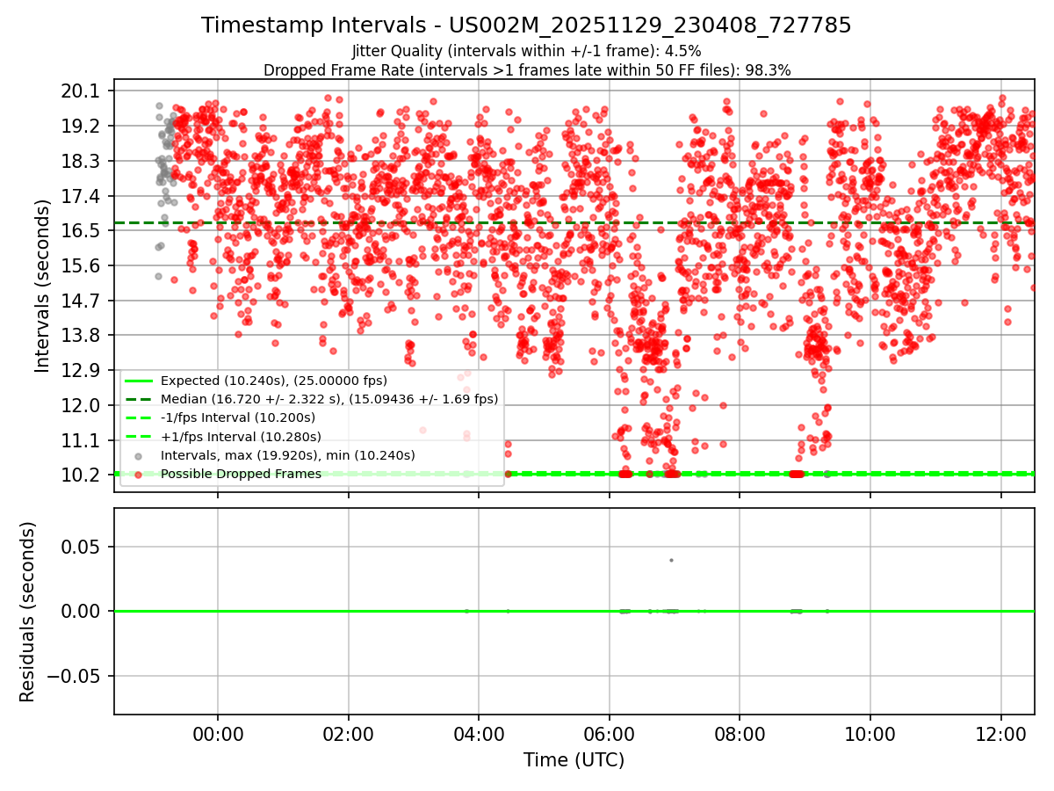This screenshot has width=1054, height=791.
Task: Click the 12:00 time tick label
Action: pyautogui.click(x=1001, y=734)
